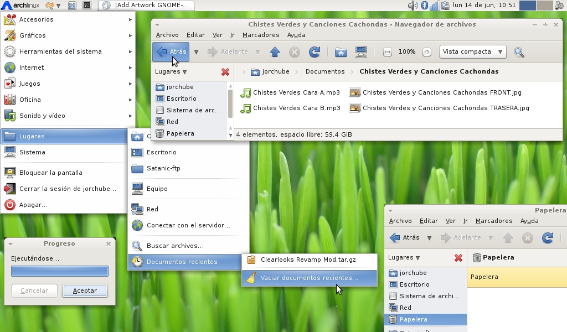Click the Ejecutándose progress bar

60,271
